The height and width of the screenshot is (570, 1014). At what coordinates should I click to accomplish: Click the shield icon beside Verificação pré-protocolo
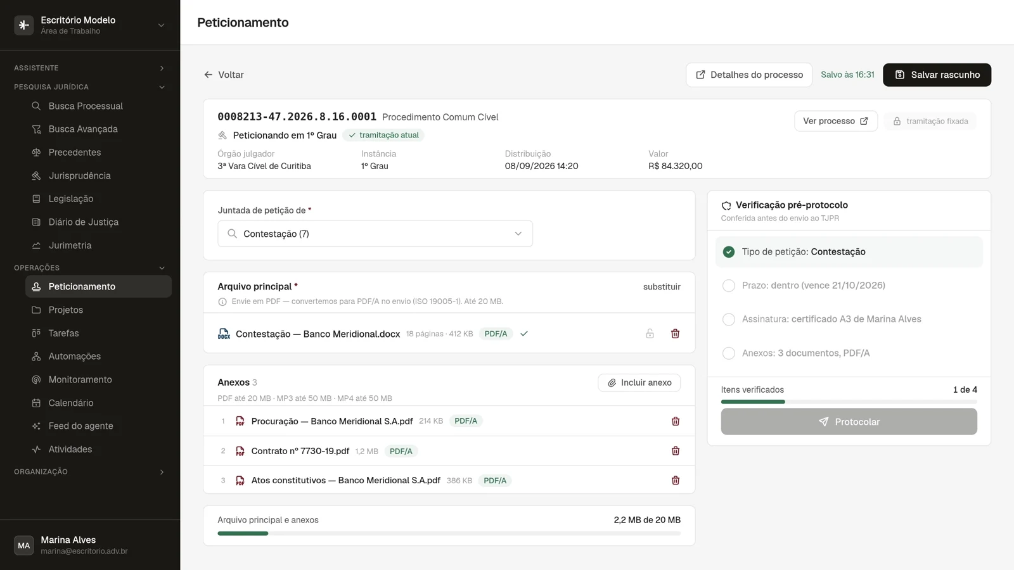pos(726,206)
